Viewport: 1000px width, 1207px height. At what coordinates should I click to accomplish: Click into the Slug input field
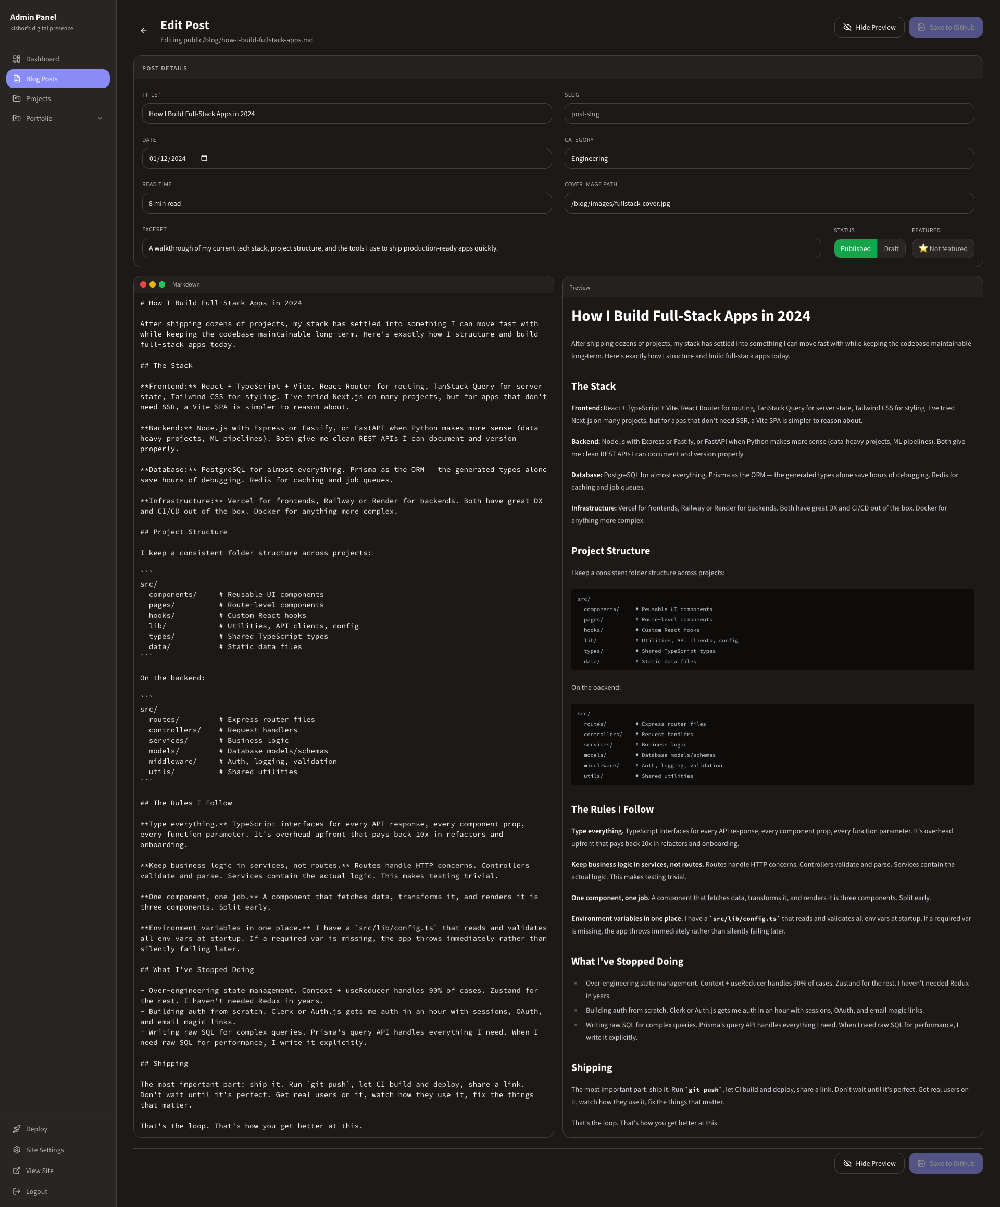tap(769, 114)
